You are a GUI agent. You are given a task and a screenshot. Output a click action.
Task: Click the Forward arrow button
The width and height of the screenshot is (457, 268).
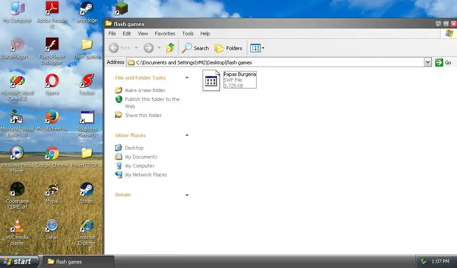pyautogui.click(x=149, y=48)
